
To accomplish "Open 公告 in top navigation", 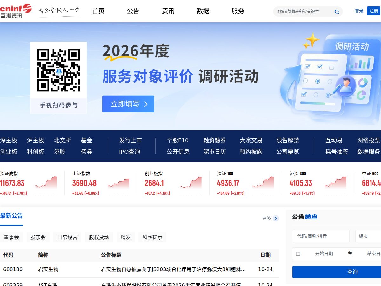I will pyautogui.click(x=133, y=11).
